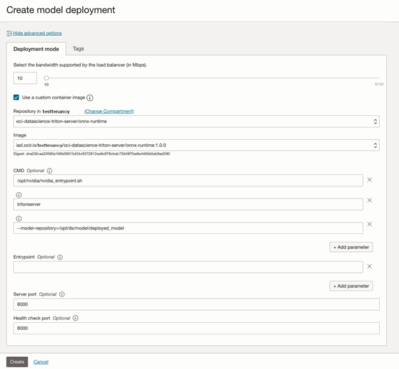399x369 pixels.
Task: Click the CMD info icon
Action: tap(50, 171)
